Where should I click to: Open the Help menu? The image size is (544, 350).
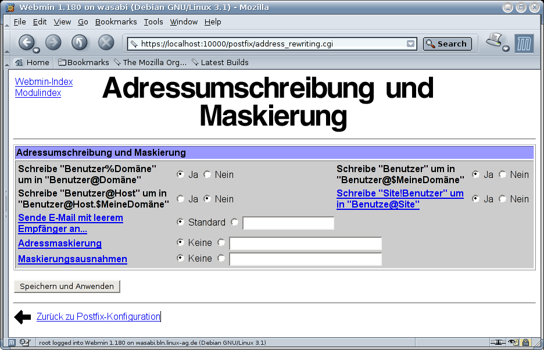(x=213, y=22)
